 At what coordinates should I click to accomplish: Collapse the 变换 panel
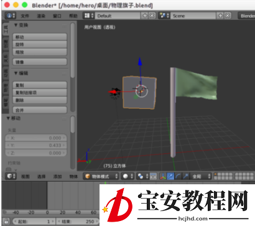(x=16, y=26)
